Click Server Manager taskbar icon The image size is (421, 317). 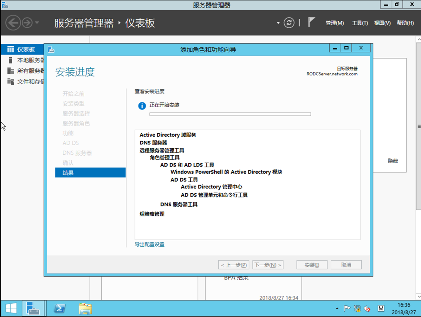tap(33, 308)
